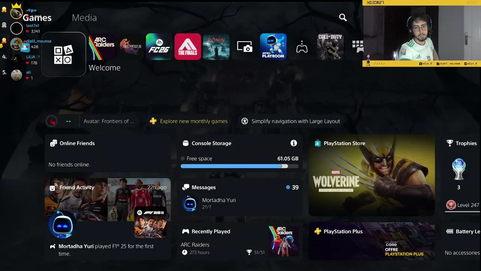Open the search magnifier icon
This screenshot has width=481, height=271.
click(x=343, y=18)
